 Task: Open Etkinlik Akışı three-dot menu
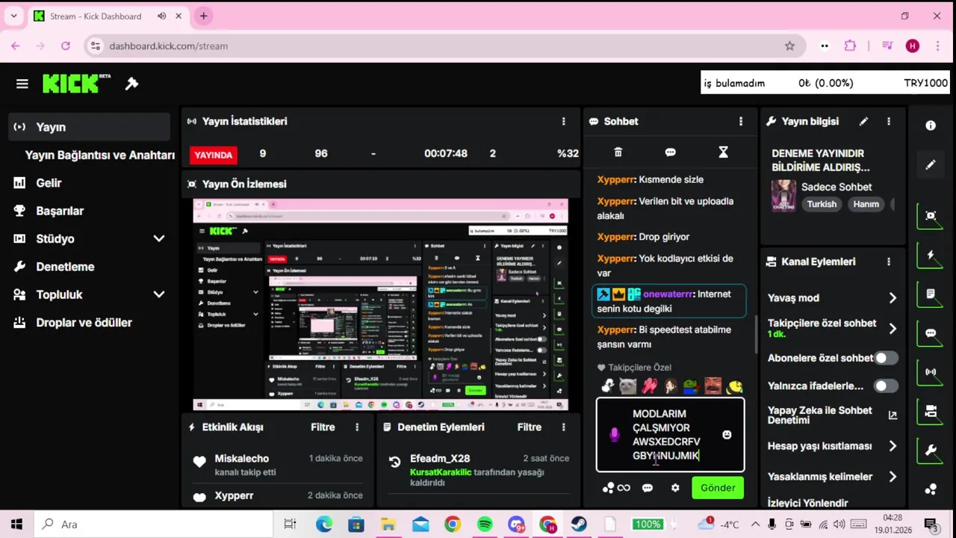coord(357,427)
